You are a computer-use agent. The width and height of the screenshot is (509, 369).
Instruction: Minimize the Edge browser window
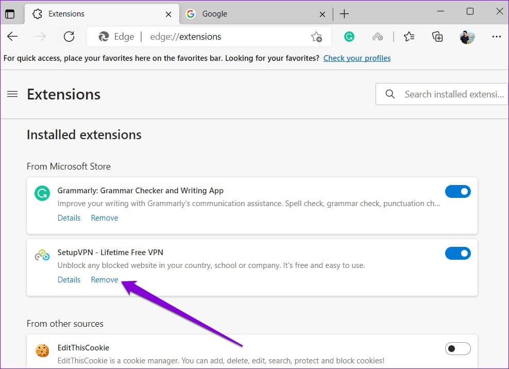pos(440,11)
